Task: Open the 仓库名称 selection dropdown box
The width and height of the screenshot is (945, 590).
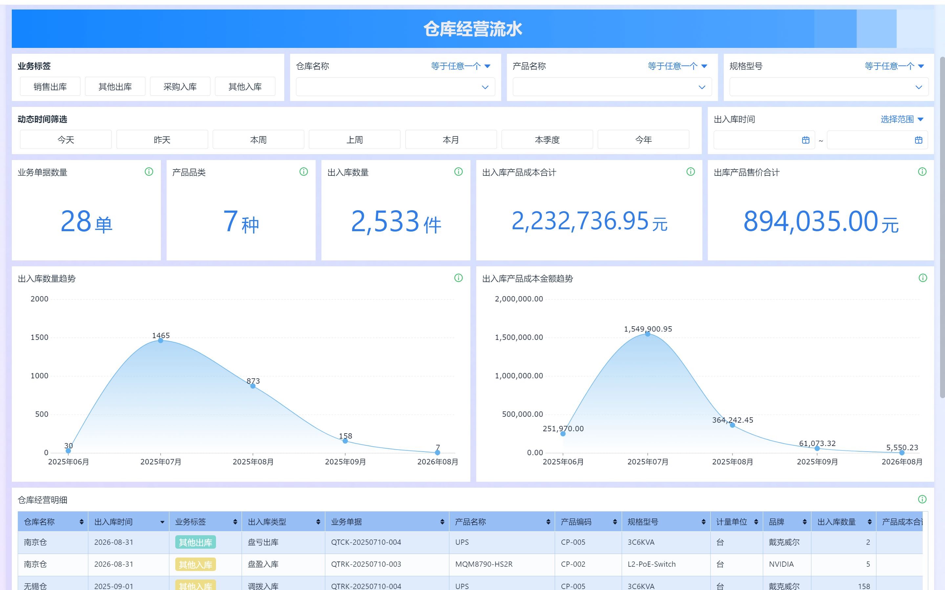Action: pos(395,87)
